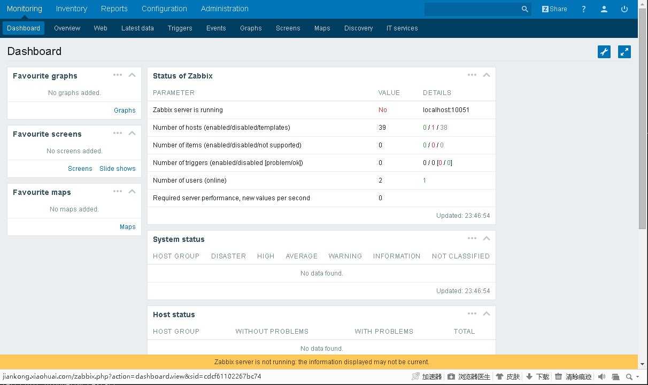Image resolution: width=648 pixels, height=385 pixels.
Task: Click the zoom magnifier in status bar
Action: pos(629,377)
